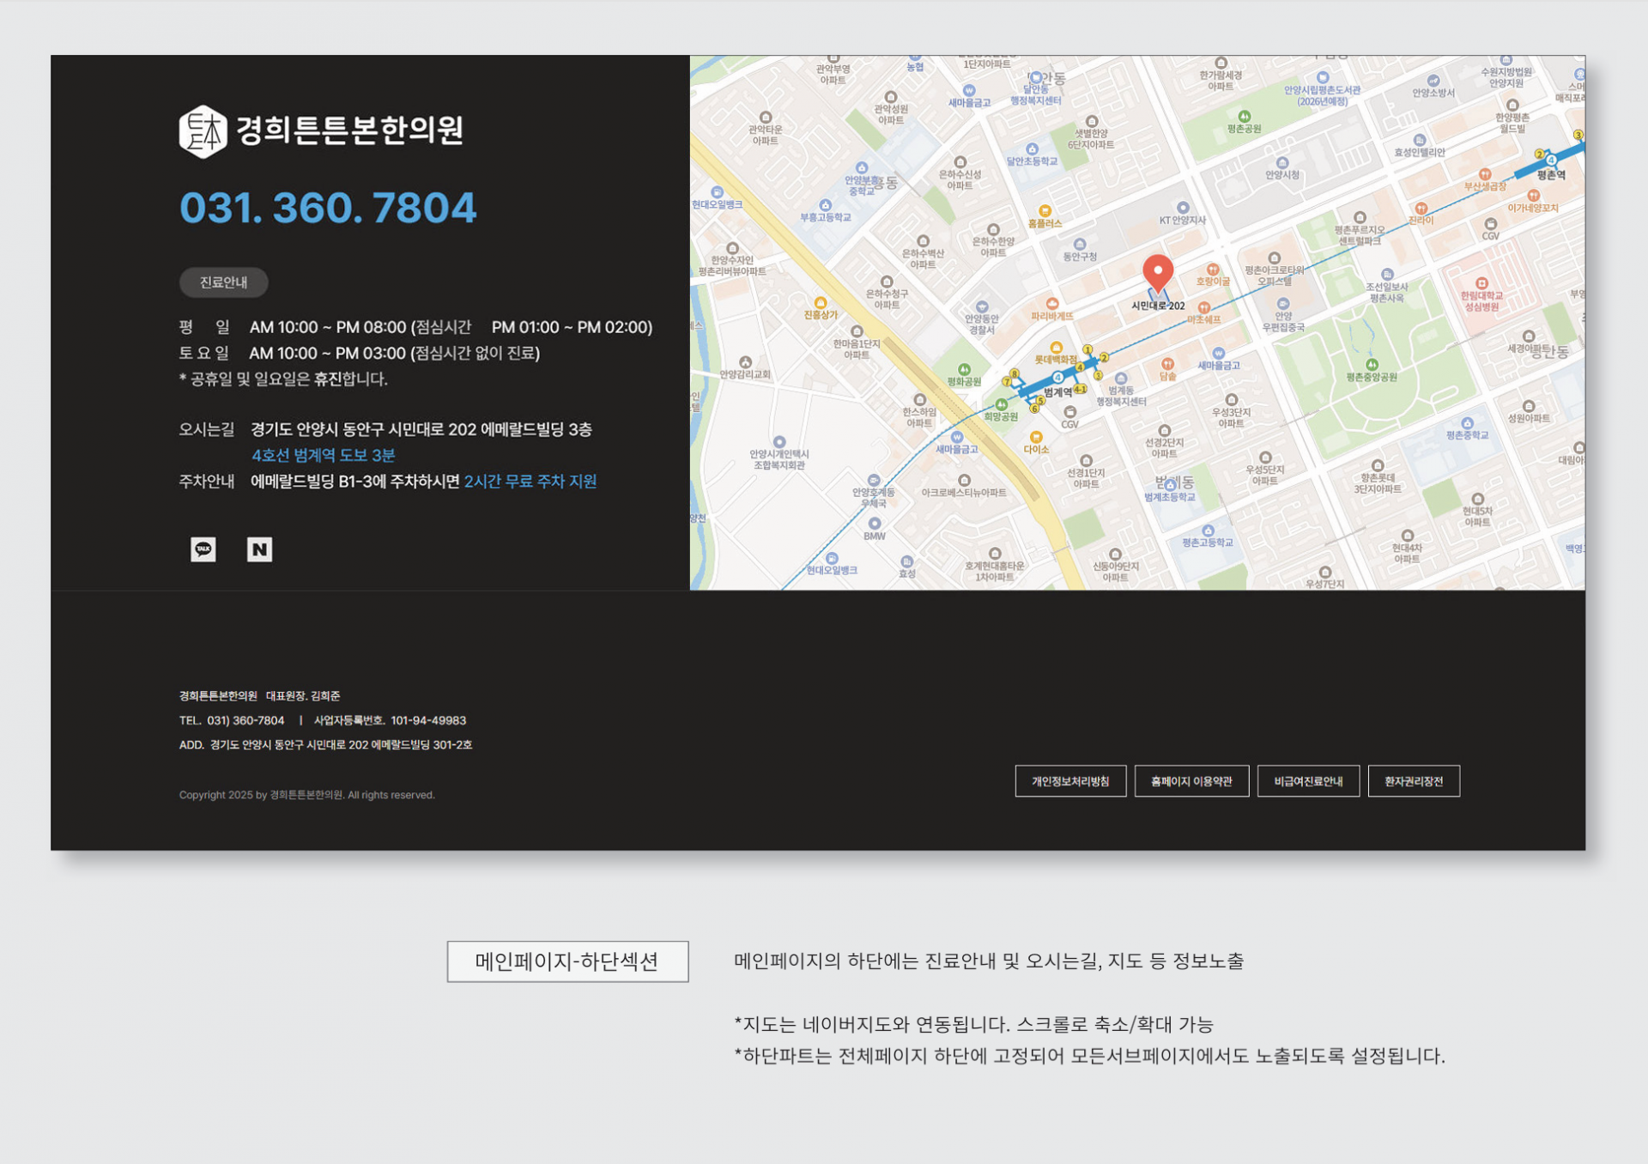
Task: Open the Naver N icon link
Action: pyautogui.click(x=259, y=549)
